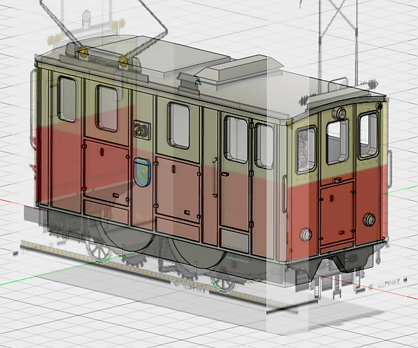Select the spoked wheel under front end
Image resolution: width=418 pixels, height=348 pixels.
pos(223,282)
